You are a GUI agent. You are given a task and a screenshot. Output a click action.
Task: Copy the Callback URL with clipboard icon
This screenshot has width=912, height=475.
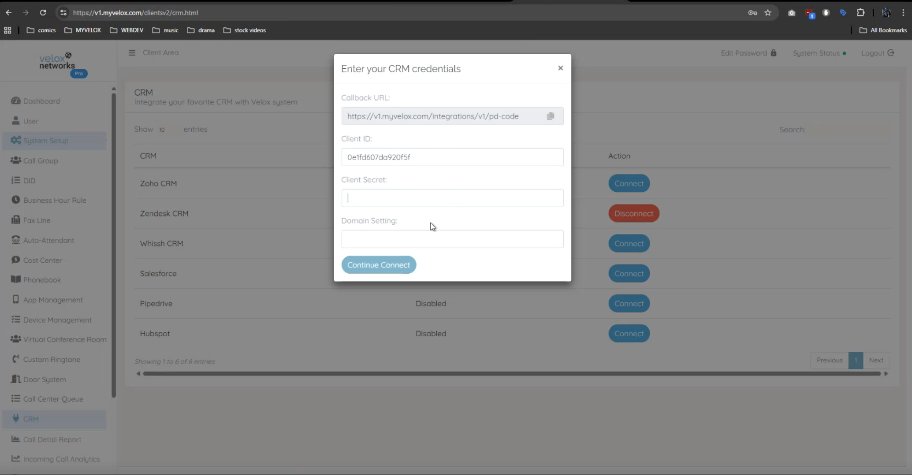(x=550, y=116)
